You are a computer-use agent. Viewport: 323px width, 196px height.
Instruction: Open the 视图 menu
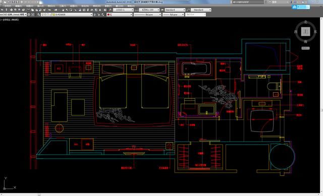29,6
